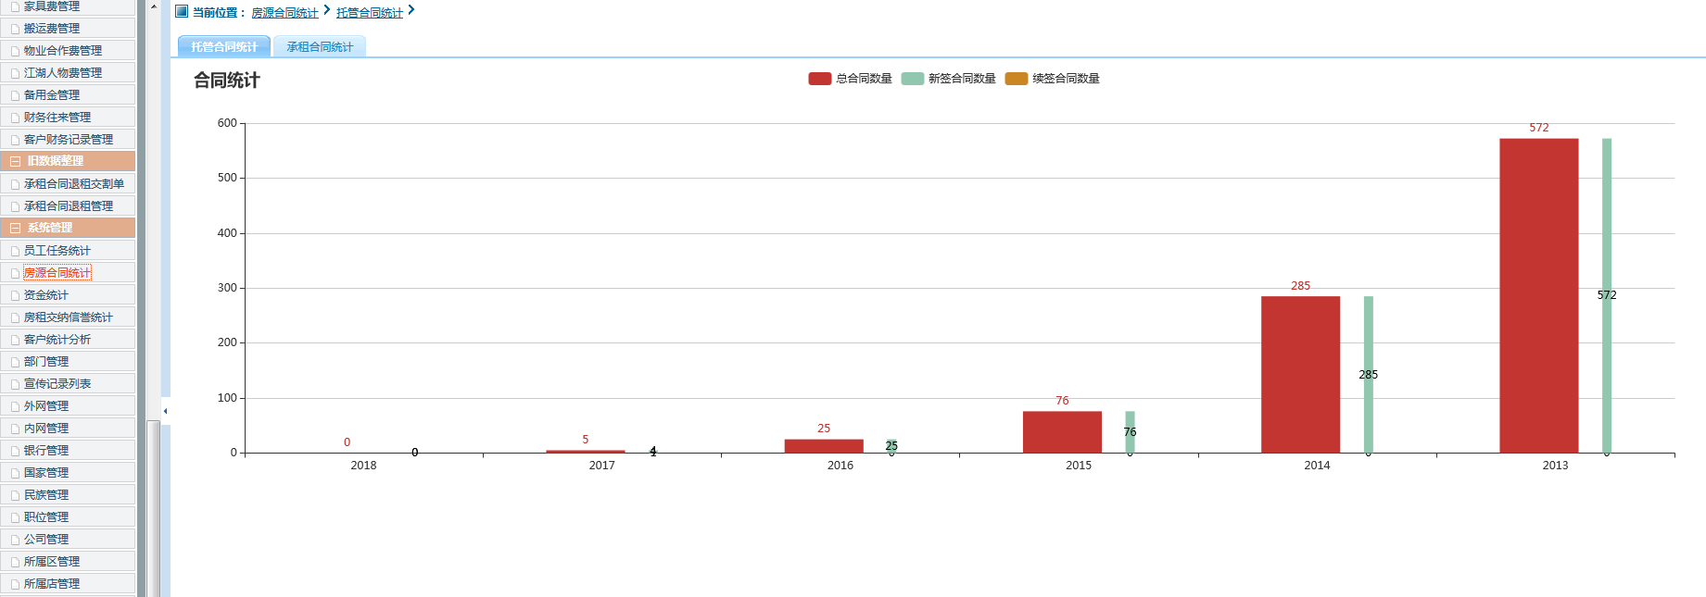Select 房源合同统计 in sidebar

click(x=68, y=273)
